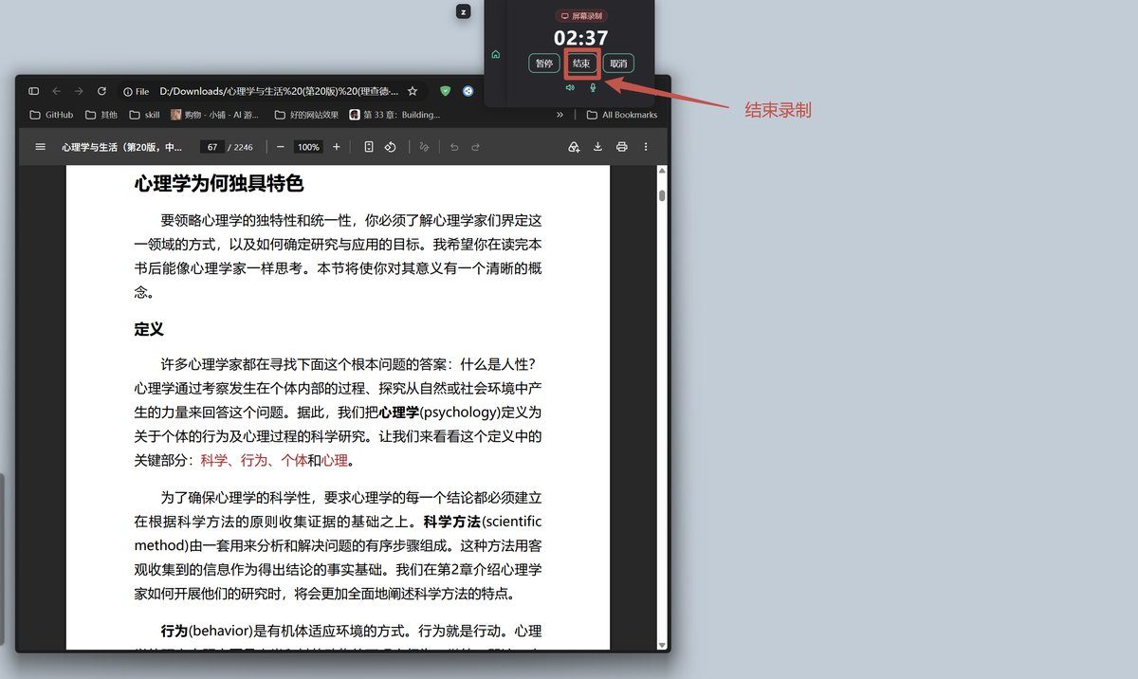The width and height of the screenshot is (1138, 679).
Task: Click the floating Z app icon
Action: 463,11
